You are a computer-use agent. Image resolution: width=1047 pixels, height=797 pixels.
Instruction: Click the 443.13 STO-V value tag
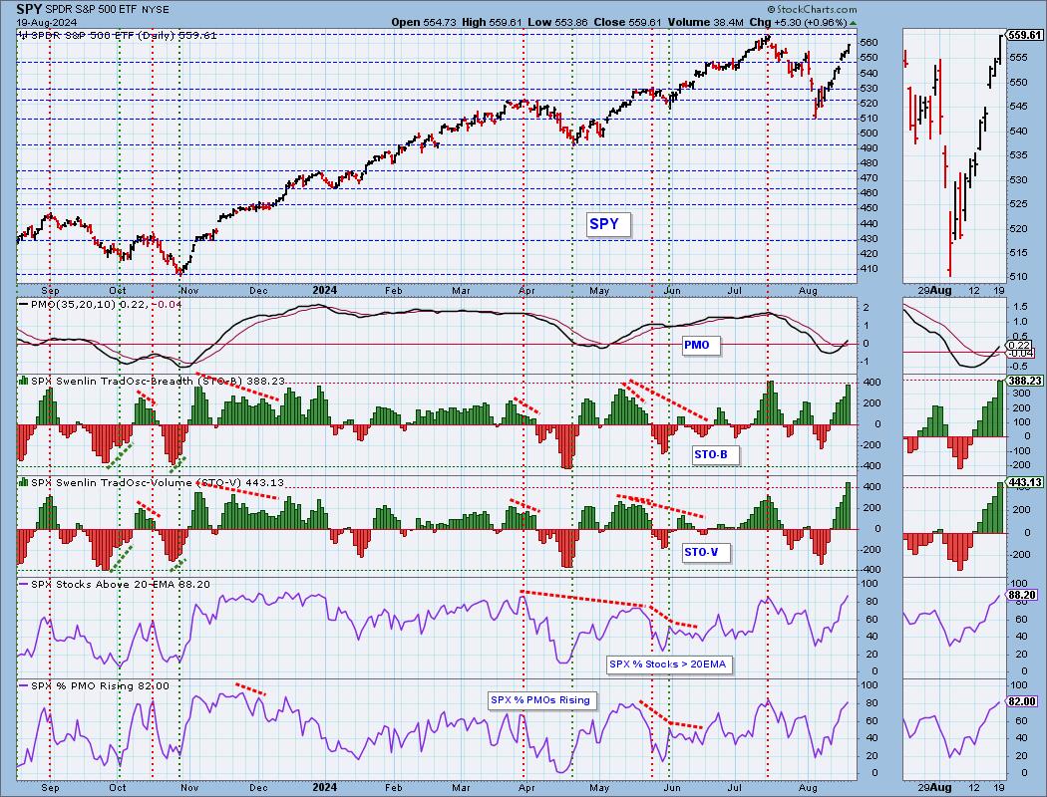tap(1025, 482)
